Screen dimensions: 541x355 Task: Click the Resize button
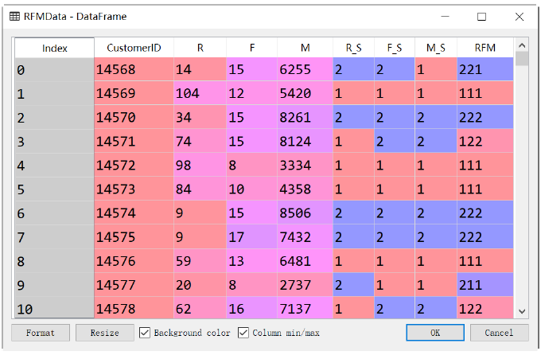(x=104, y=333)
